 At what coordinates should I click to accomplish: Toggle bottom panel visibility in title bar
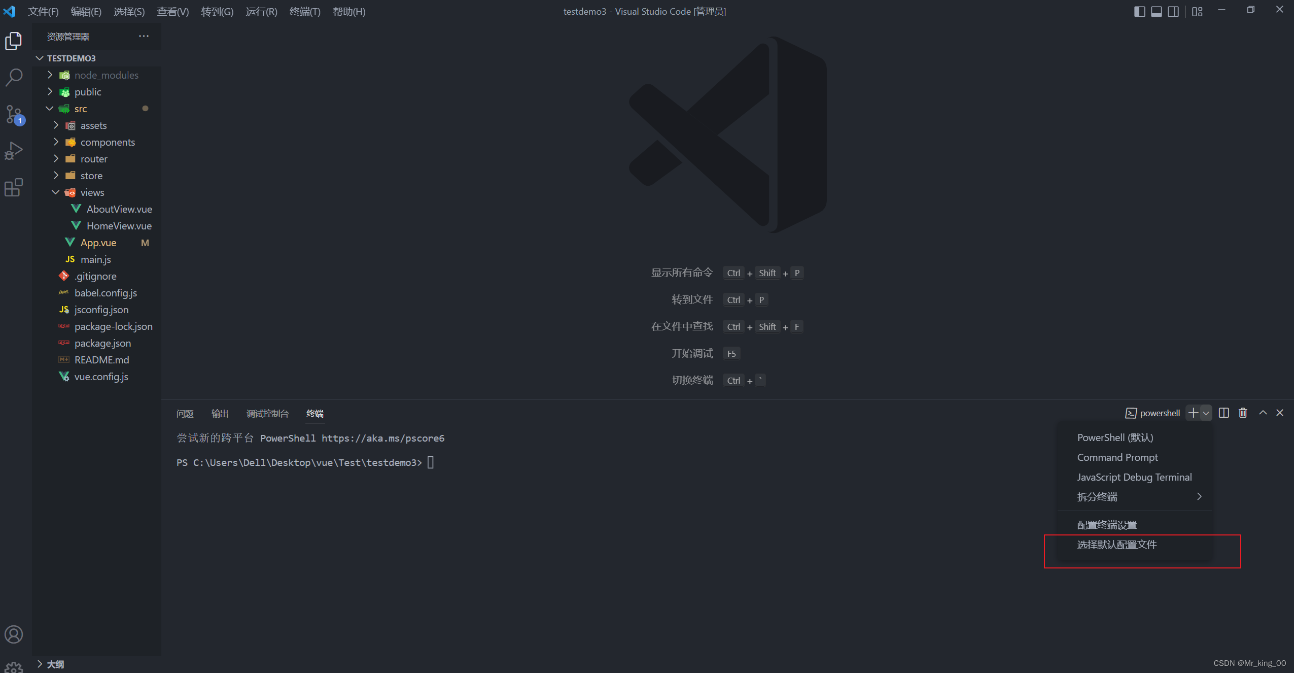tap(1156, 11)
